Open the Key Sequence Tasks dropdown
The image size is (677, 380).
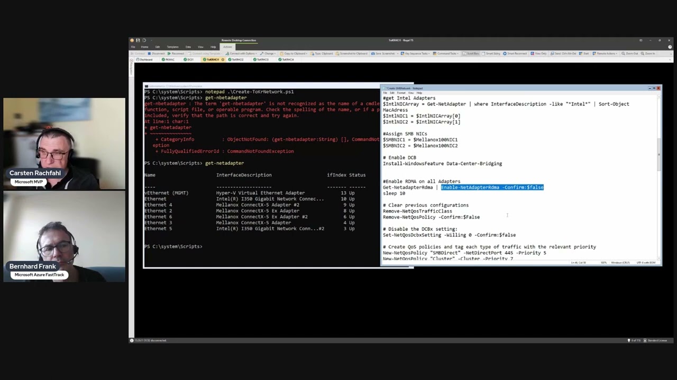[x=415, y=53]
